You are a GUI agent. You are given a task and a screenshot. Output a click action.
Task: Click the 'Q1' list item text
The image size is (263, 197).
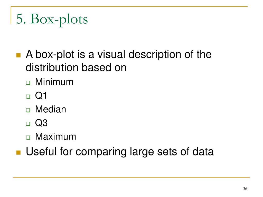[41, 96]
